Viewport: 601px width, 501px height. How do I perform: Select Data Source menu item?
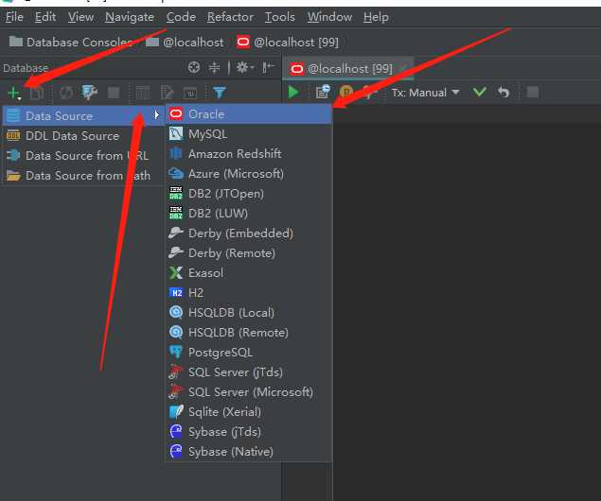82,115
